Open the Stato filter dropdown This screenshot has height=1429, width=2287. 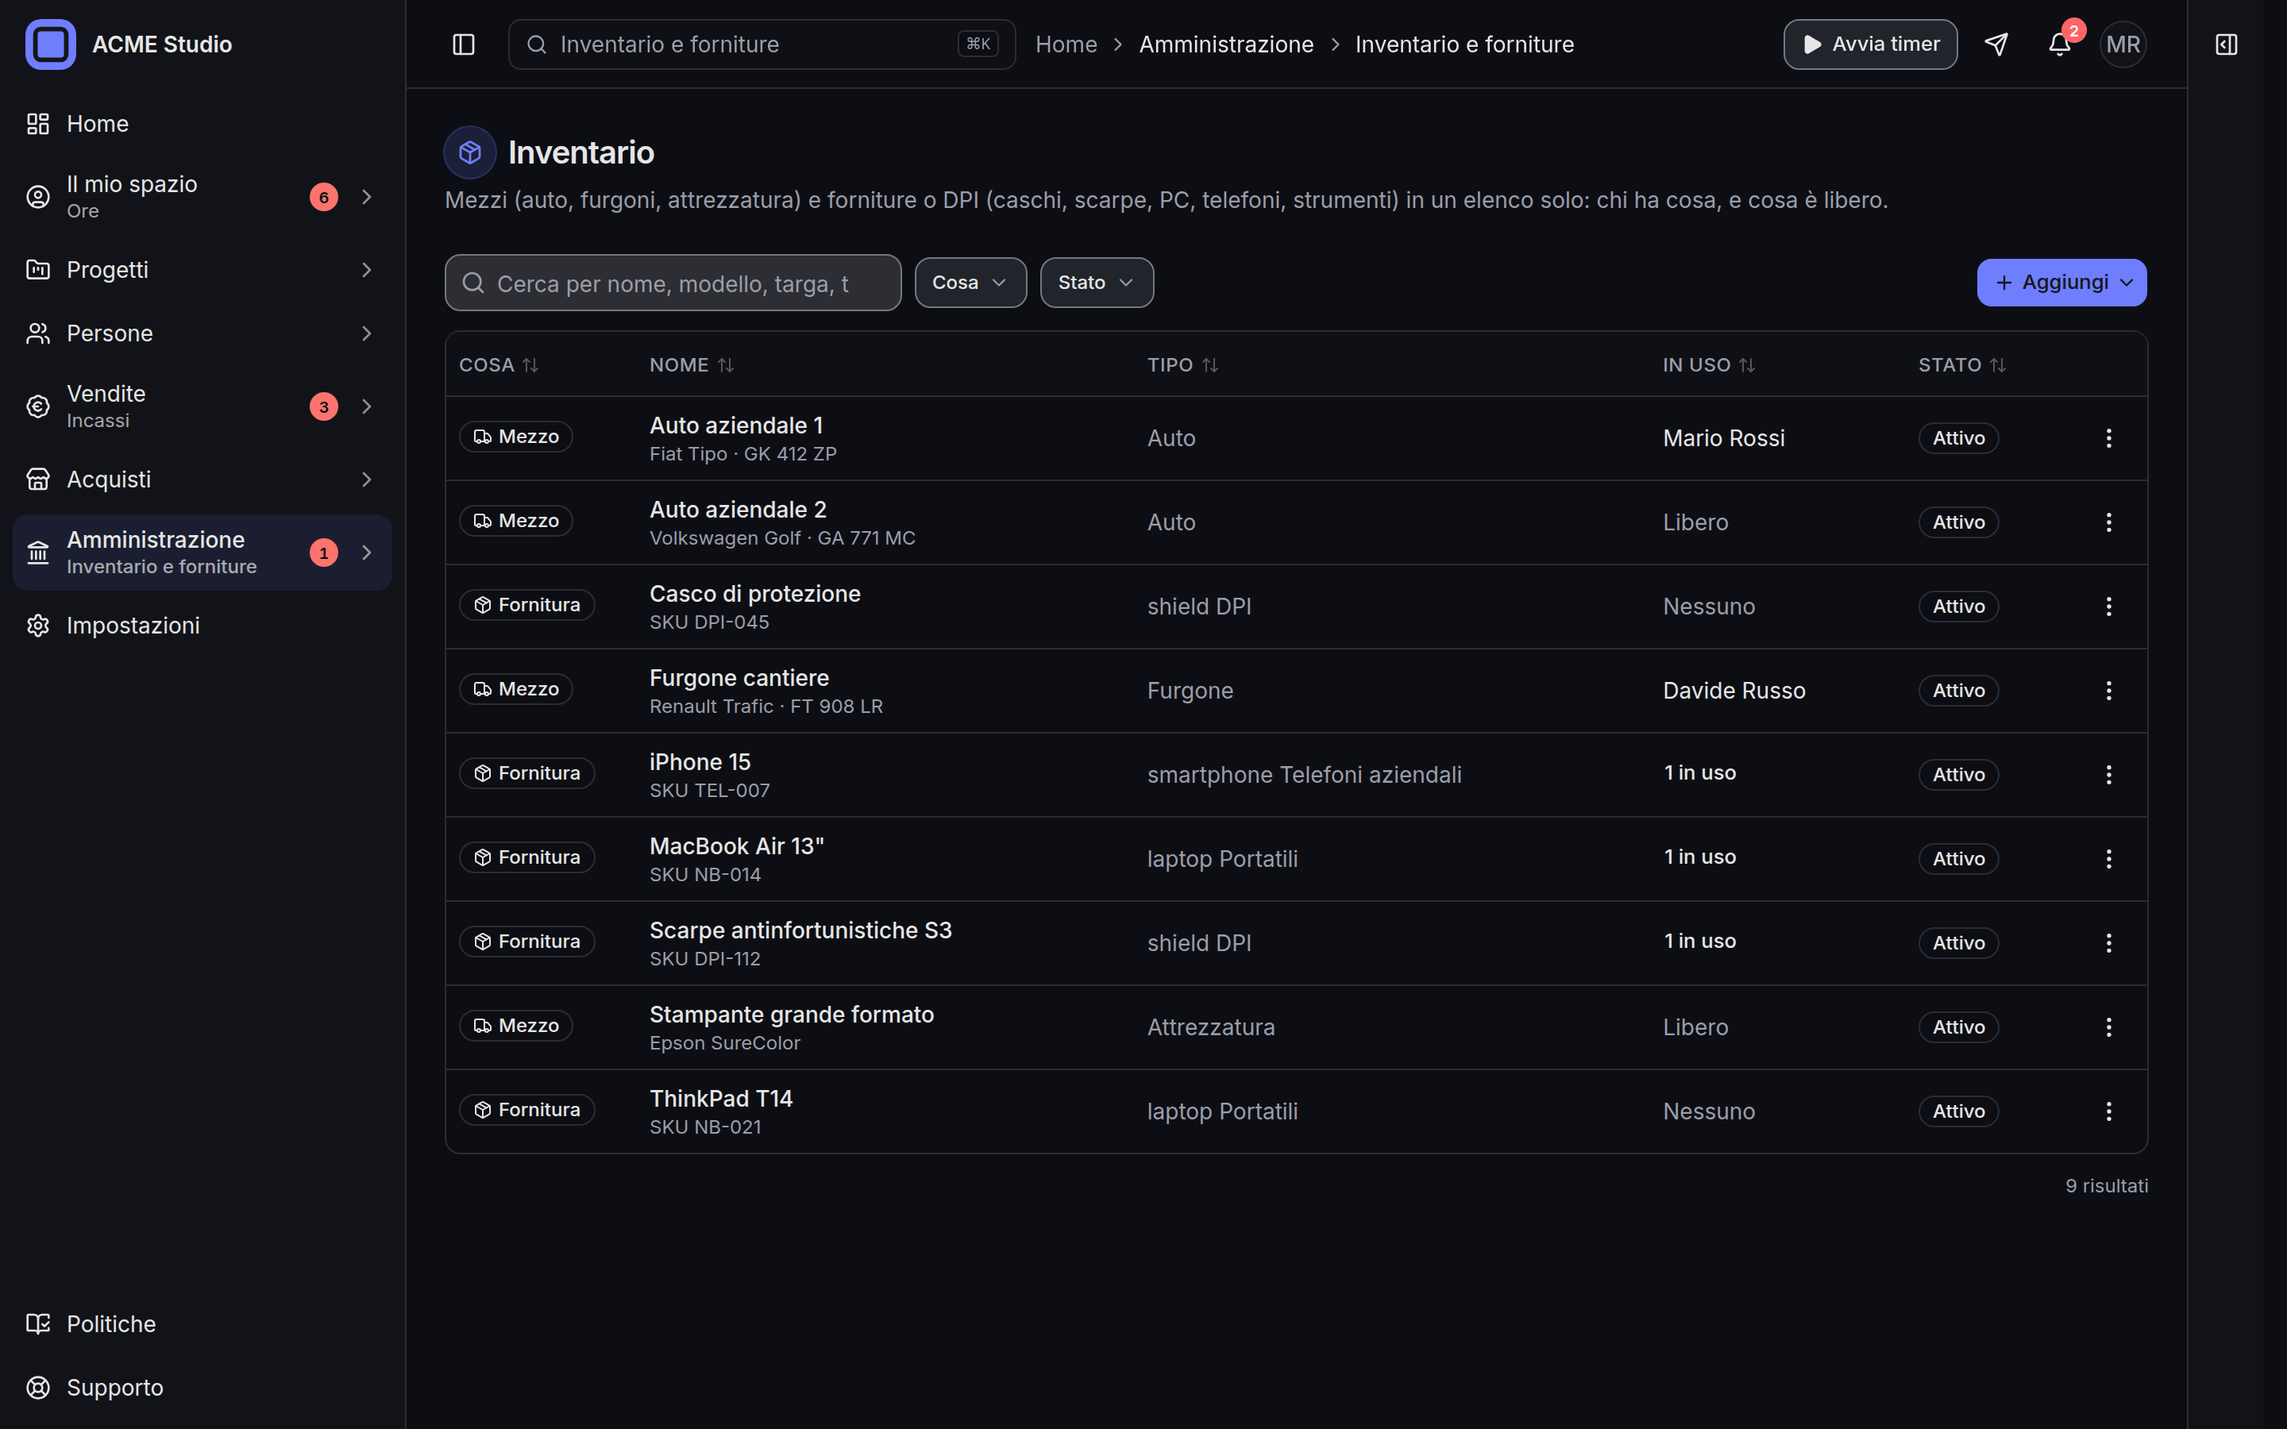[1096, 283]
